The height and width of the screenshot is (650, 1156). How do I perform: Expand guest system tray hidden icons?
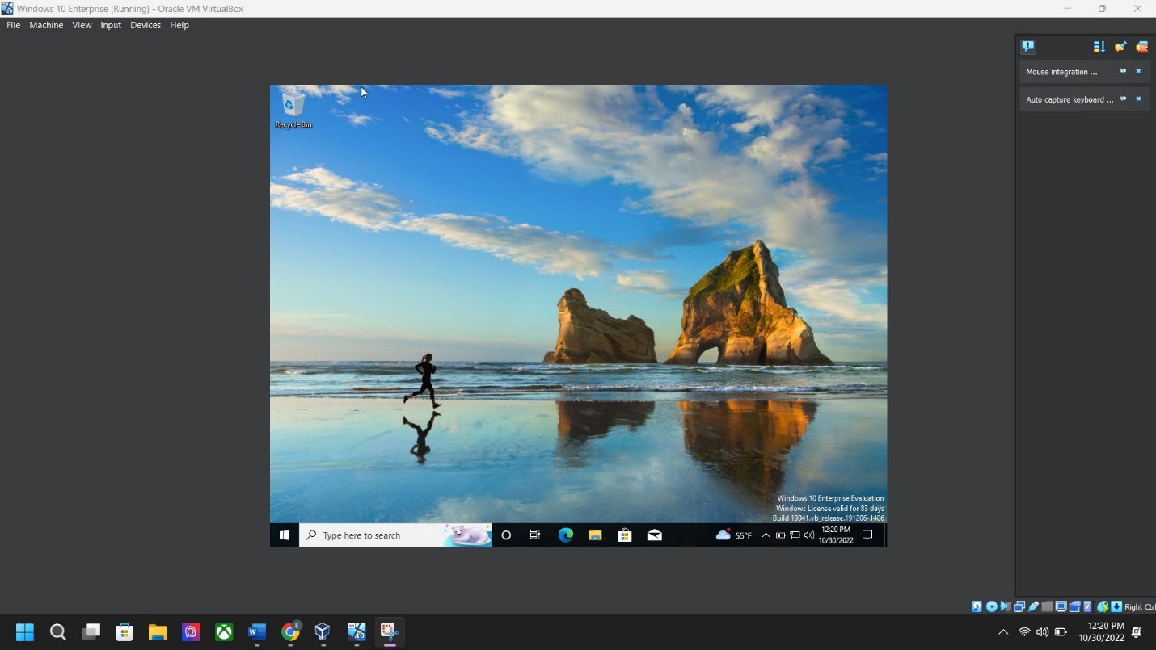pos(766,535)
